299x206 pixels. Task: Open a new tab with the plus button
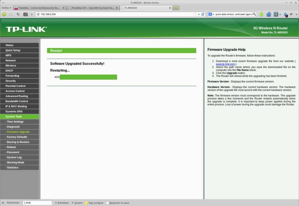pos(176,8)
